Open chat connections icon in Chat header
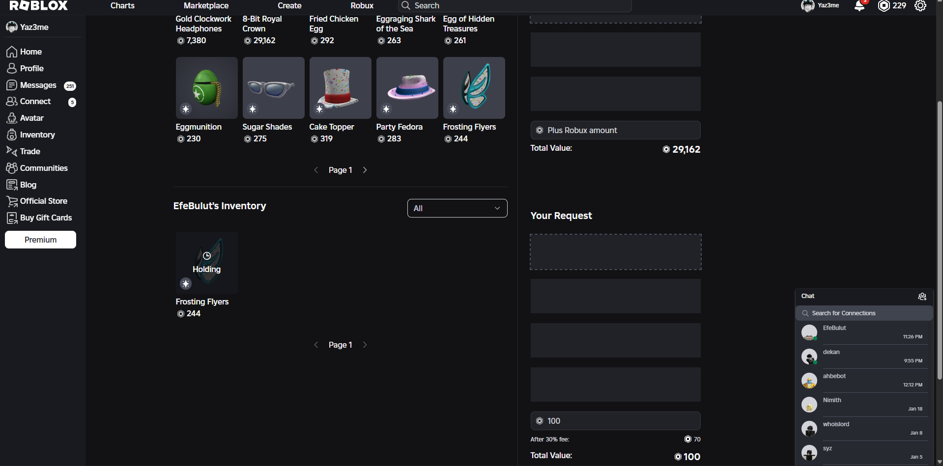This screenshot has width=943, height=466. click(x=922, y=296)
